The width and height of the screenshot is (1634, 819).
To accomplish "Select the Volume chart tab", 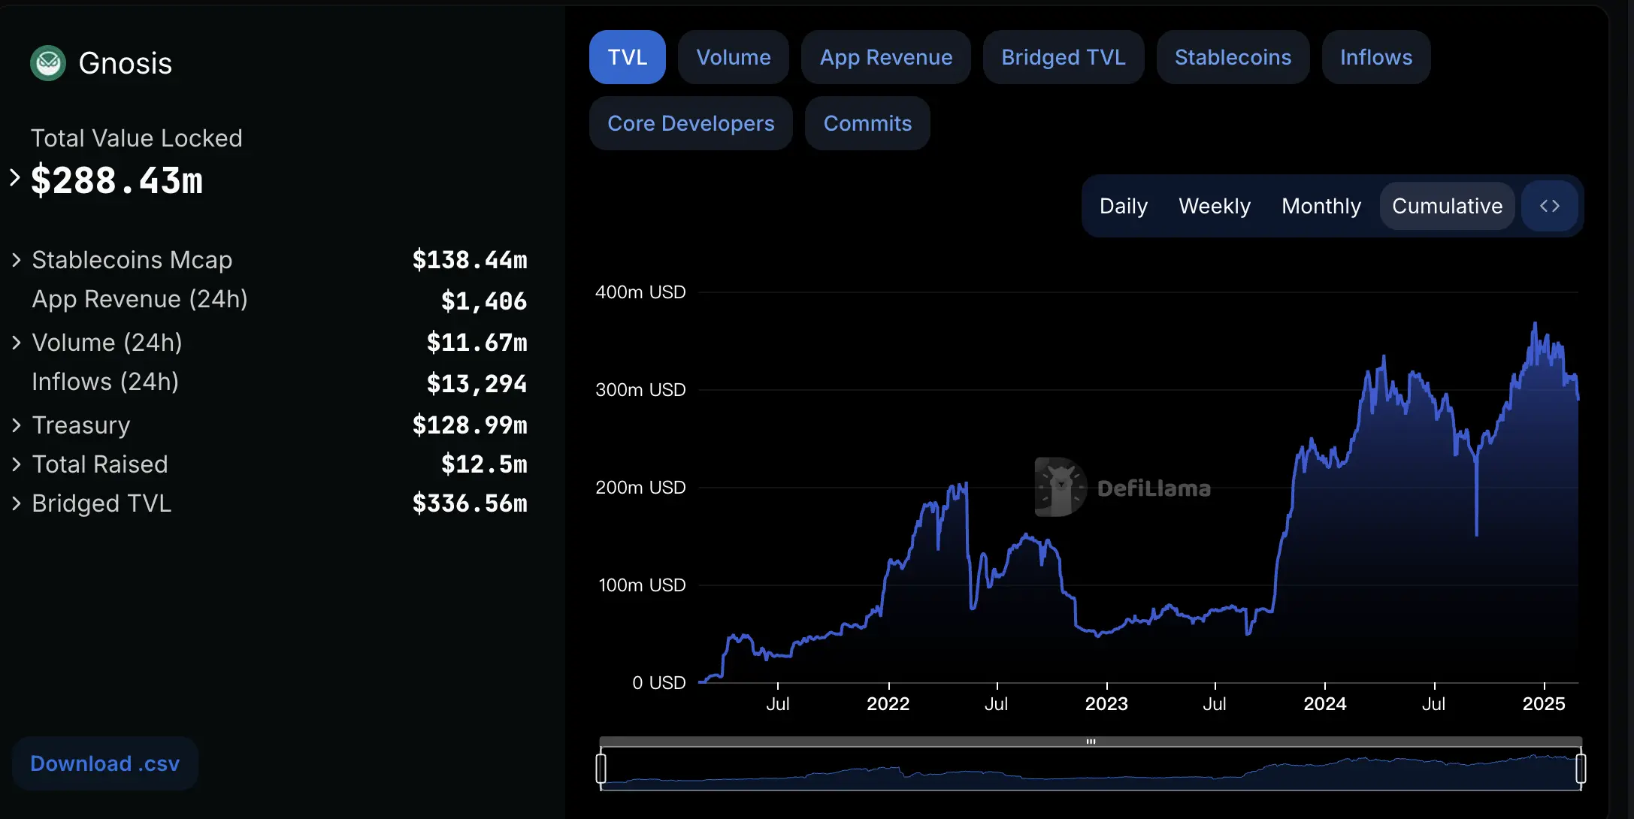I will [x=732, y=56].
